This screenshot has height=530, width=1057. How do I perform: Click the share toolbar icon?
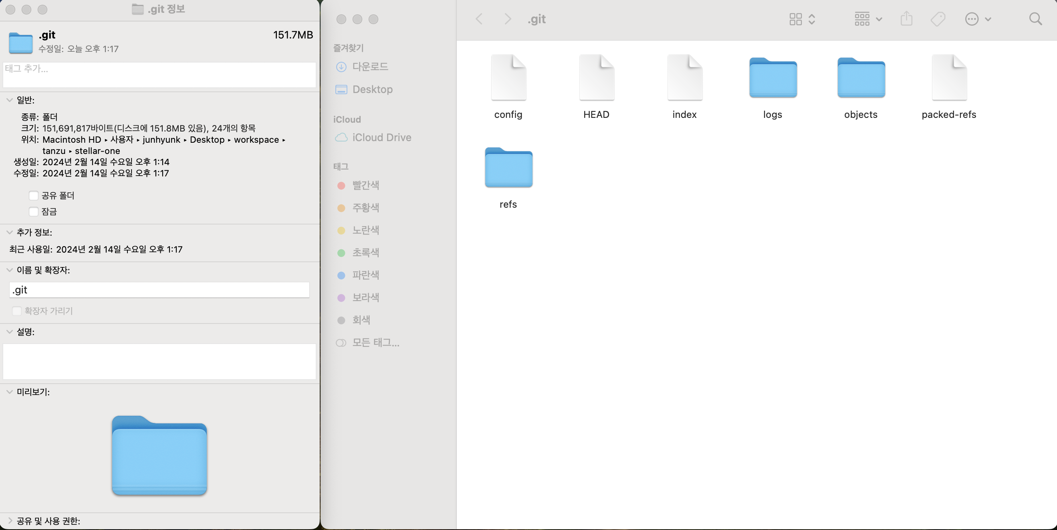pyautogui.click(x=906, y=19)
